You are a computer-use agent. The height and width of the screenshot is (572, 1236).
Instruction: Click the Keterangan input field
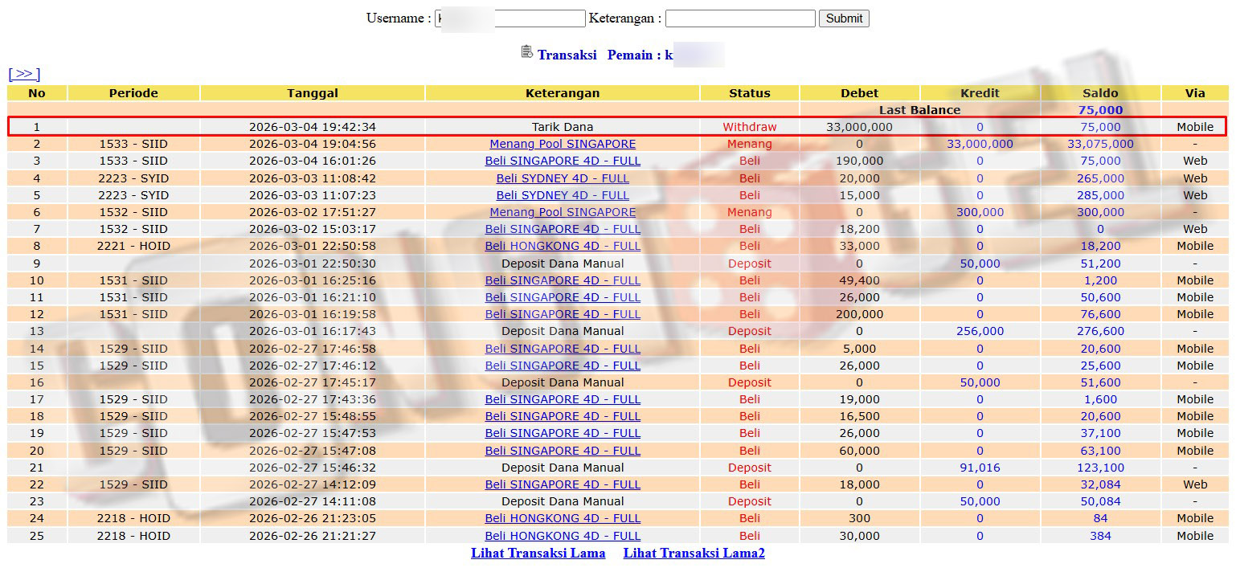(x=739, y=18)
